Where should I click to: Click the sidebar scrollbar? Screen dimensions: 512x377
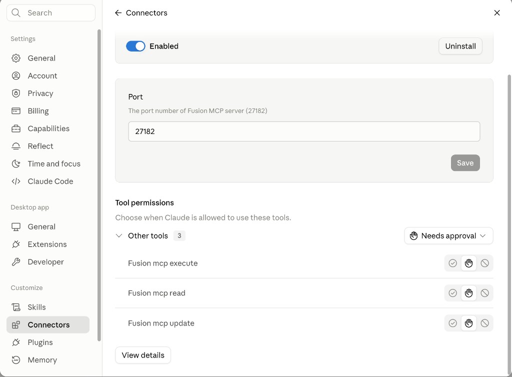click(x=99, y=185)
